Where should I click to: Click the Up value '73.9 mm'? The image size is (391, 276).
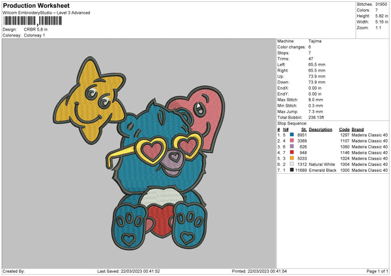point(317,76)
